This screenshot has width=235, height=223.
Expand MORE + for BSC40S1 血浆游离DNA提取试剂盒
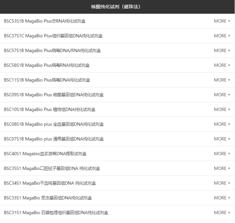(x=222, y=154)
